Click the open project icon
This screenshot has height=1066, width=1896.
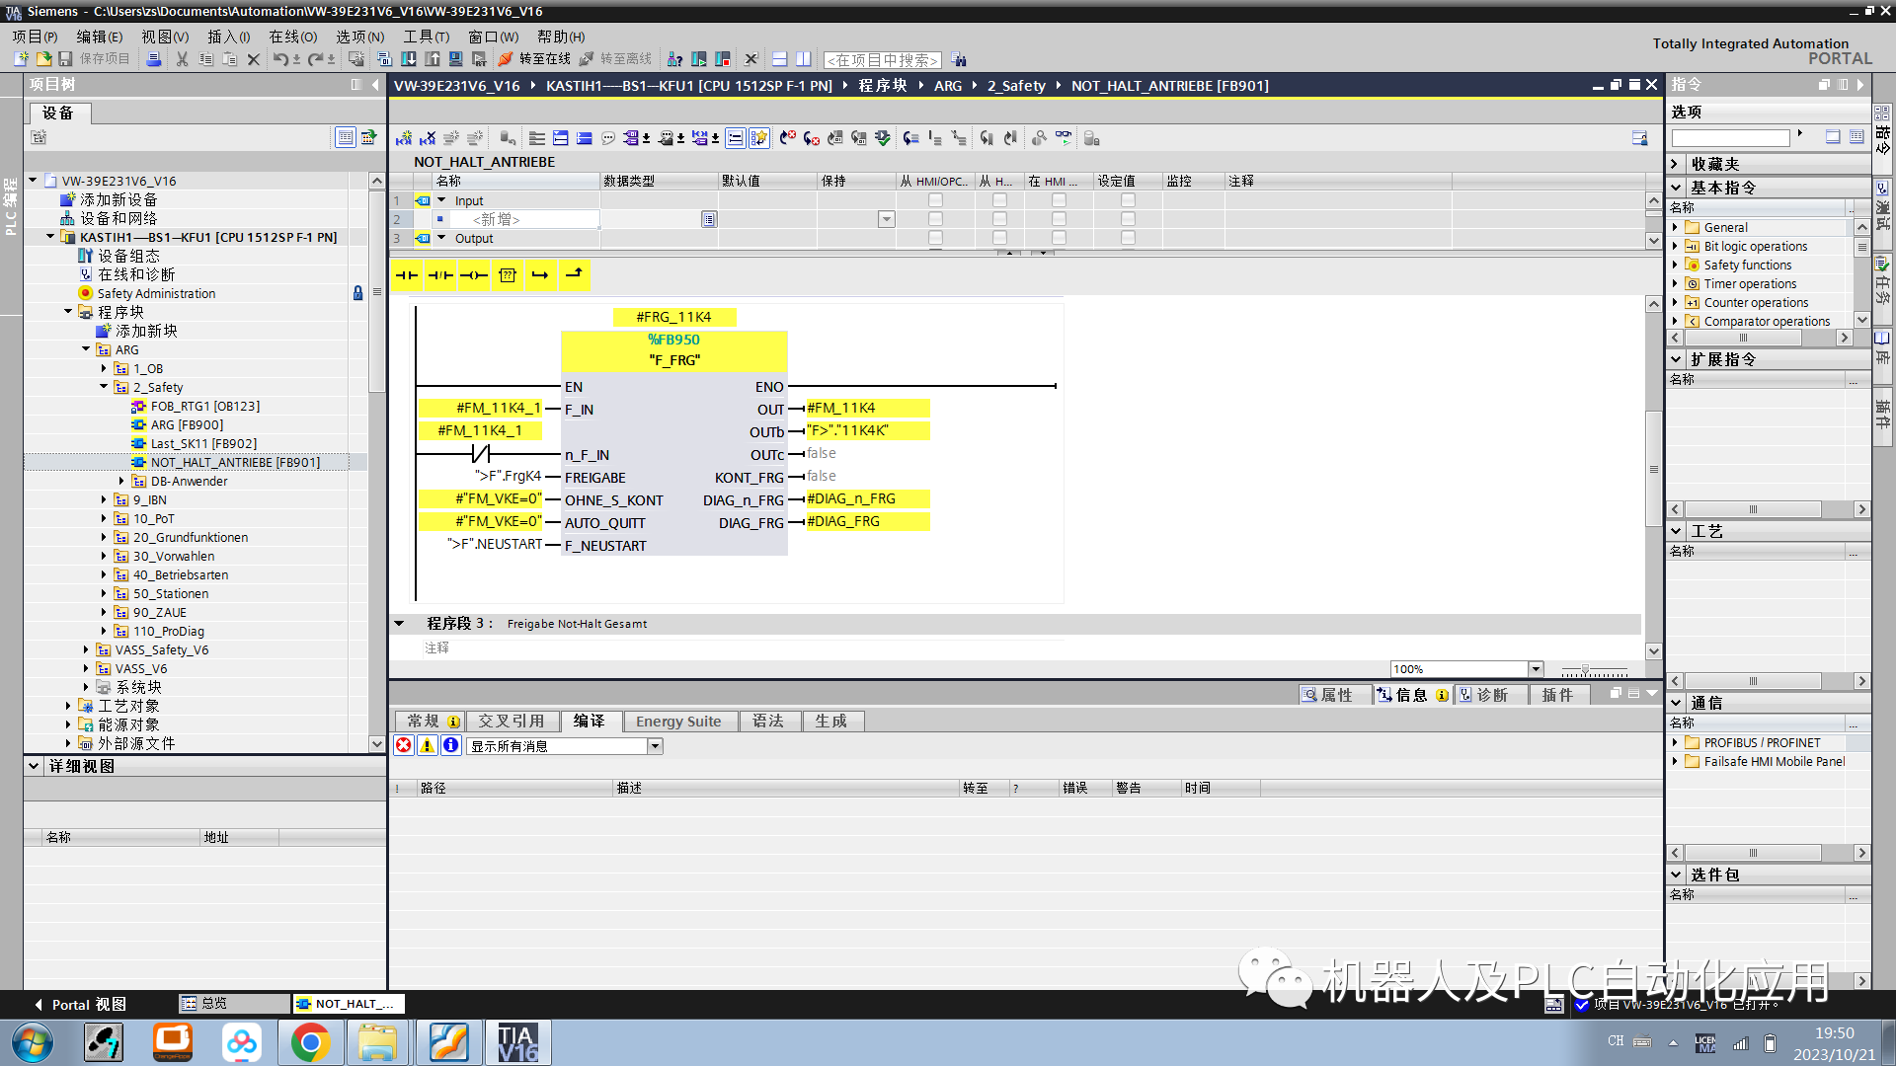pos(43,59)
